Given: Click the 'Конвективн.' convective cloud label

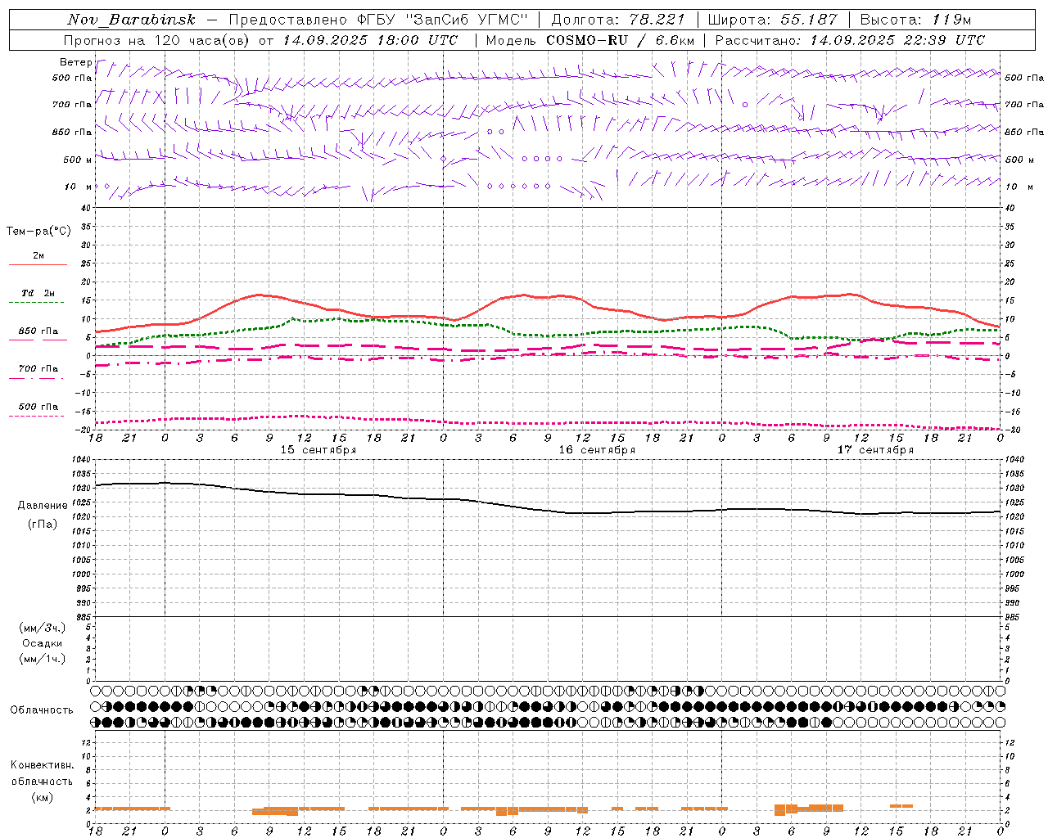Looking at the screenshot, I should (43, 765).
